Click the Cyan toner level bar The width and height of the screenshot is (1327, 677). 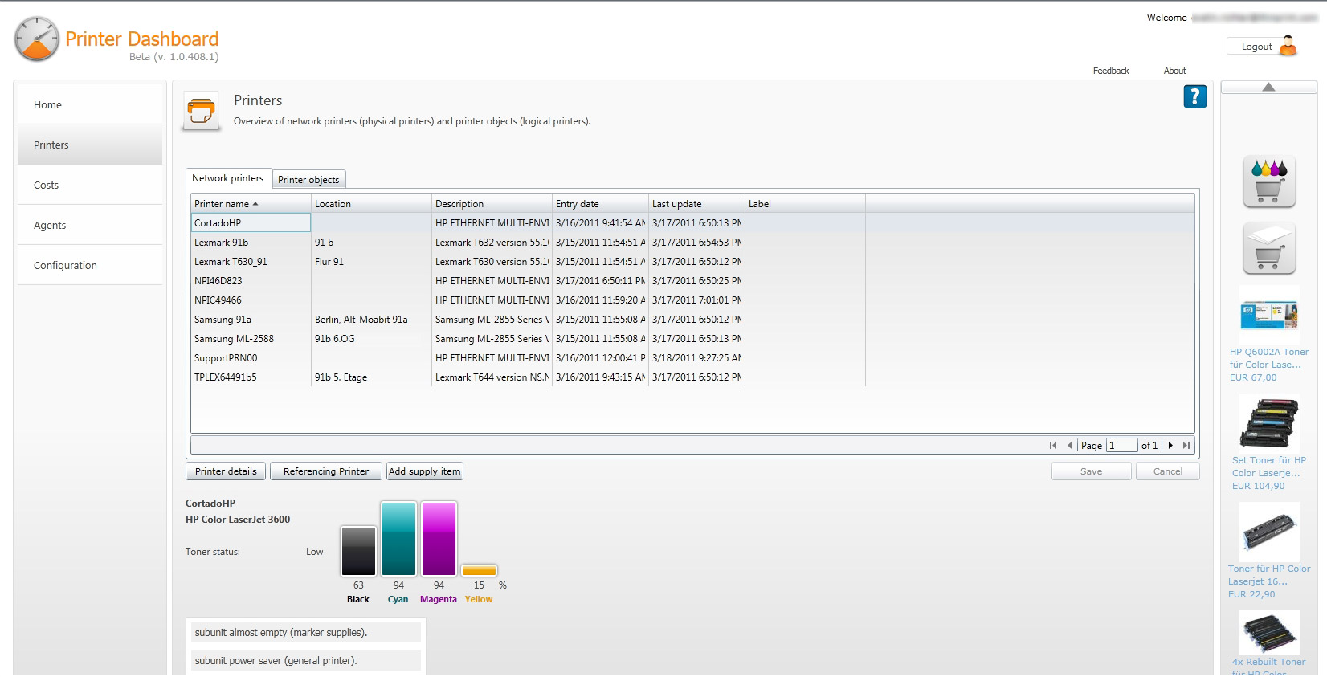pos(398,539)
